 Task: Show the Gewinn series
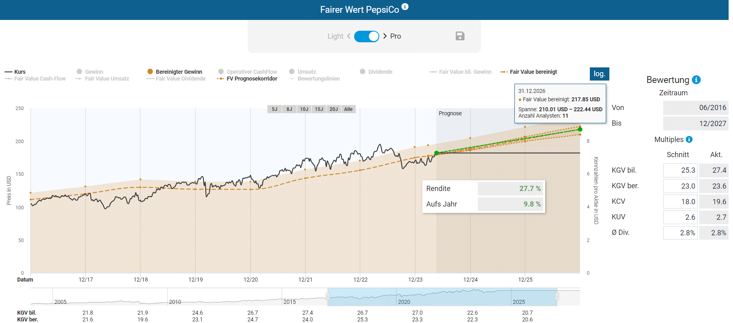[90, 72]
